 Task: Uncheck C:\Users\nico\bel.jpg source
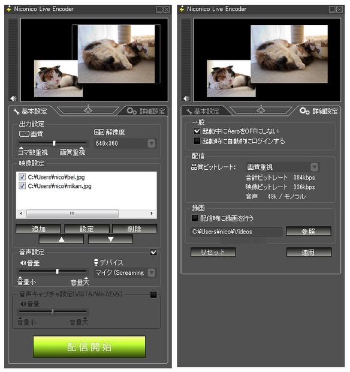click(22, 177)
